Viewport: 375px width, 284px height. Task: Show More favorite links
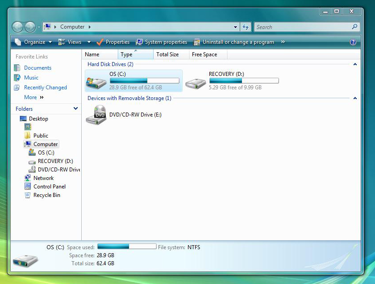point(34,97)
